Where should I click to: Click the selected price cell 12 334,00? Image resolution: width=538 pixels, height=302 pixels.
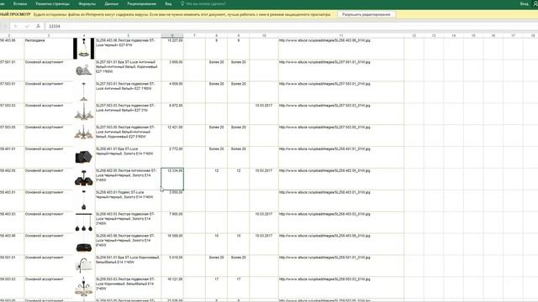coord(172,179)
